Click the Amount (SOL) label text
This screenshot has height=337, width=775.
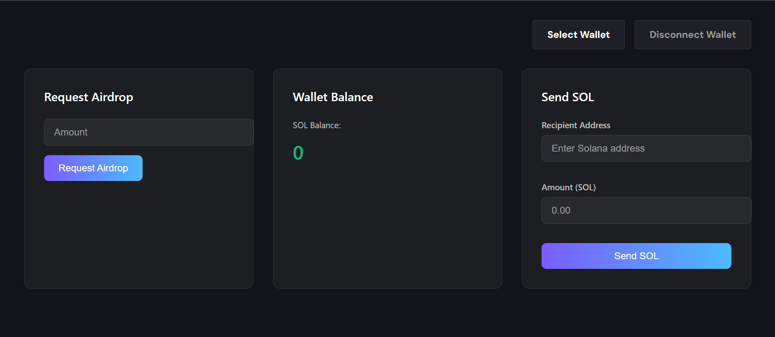coord(569,187)
